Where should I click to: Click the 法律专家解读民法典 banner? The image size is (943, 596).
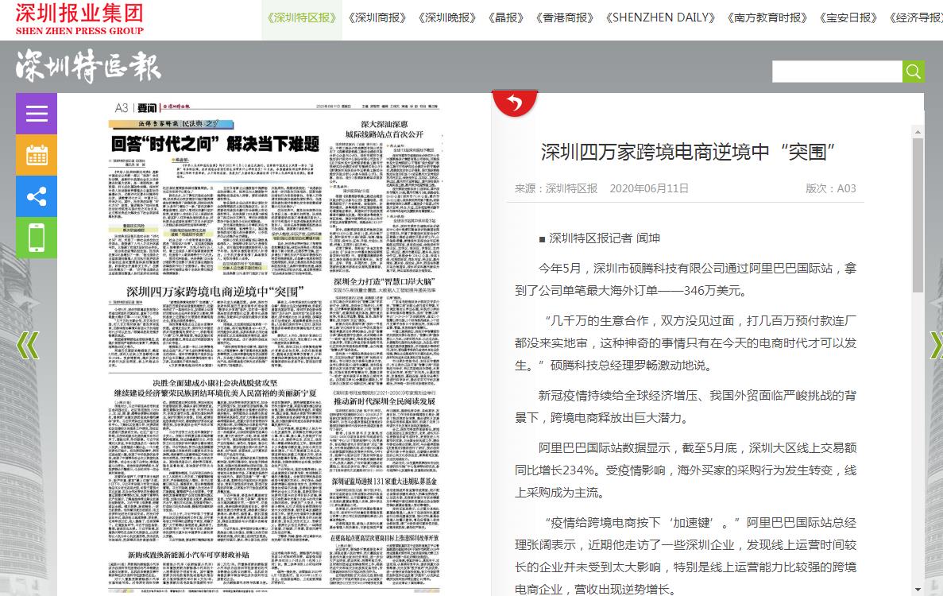coord(171,124)
